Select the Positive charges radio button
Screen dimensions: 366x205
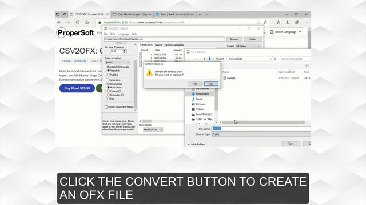(108, 75)
